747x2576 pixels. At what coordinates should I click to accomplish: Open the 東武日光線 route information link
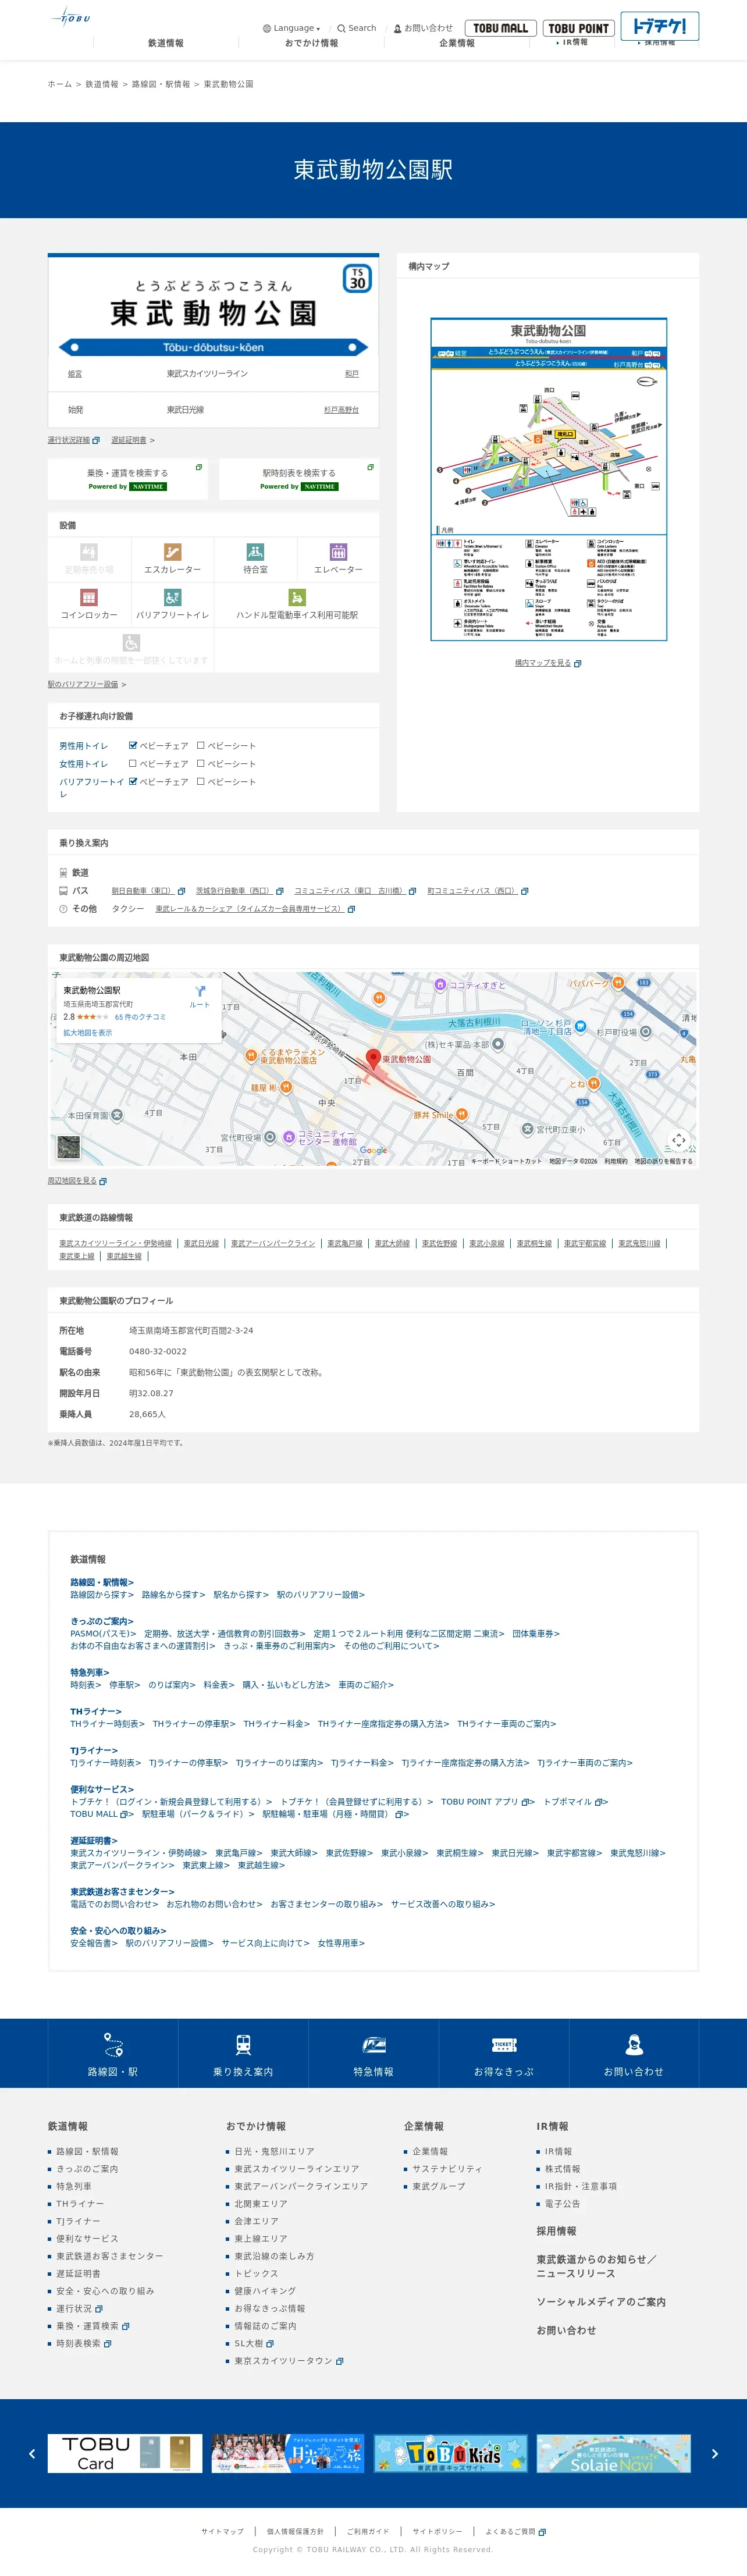[x=201, y=1244]
